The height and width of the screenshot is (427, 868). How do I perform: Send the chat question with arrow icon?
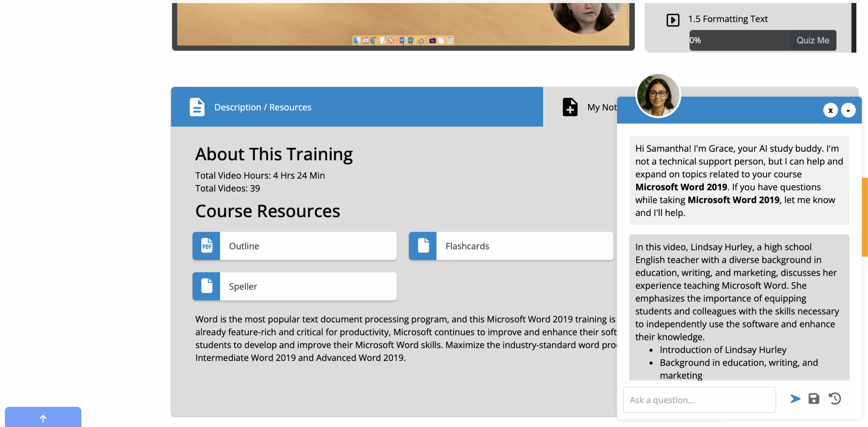795,399
